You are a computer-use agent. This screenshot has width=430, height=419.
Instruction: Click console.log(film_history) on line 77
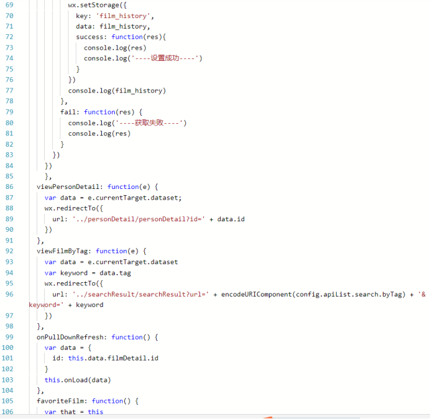pos(117,91)
